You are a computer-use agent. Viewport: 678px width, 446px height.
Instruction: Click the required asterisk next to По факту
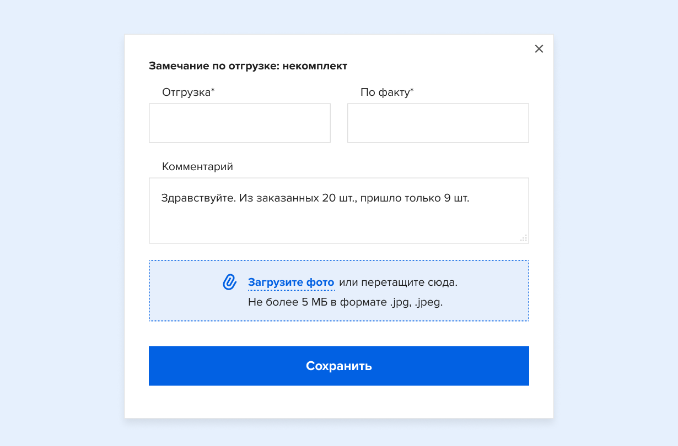pyautogui.click(x=412, y=91)
